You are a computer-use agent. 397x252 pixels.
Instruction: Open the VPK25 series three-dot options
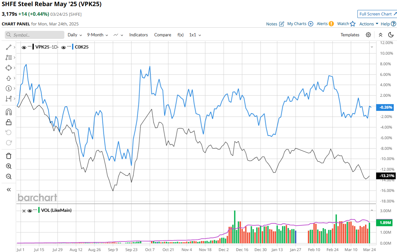30,47
